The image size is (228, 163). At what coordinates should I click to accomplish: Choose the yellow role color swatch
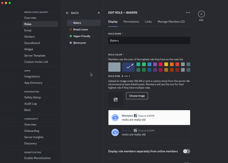pyautogui.click(x=166, y=64)
